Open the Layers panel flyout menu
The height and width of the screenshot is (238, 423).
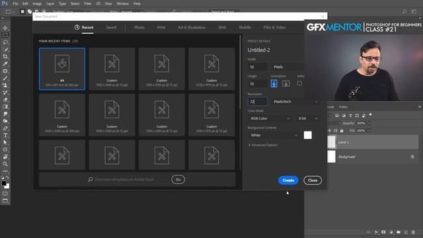pyautogui.click(x=420, y=107)
